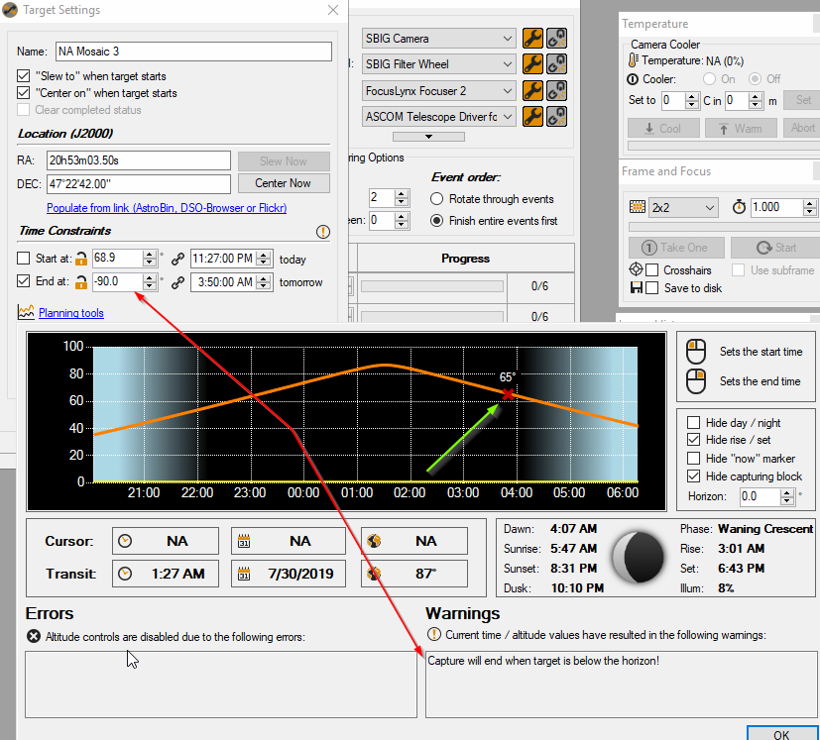Increase exposure using the 1.000 stepper arrow
Viewport: 820px width, 740px height.
click(x=811, y=201)
